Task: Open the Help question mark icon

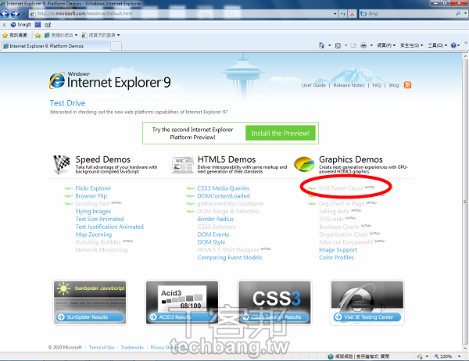Action: coord(453,45)
